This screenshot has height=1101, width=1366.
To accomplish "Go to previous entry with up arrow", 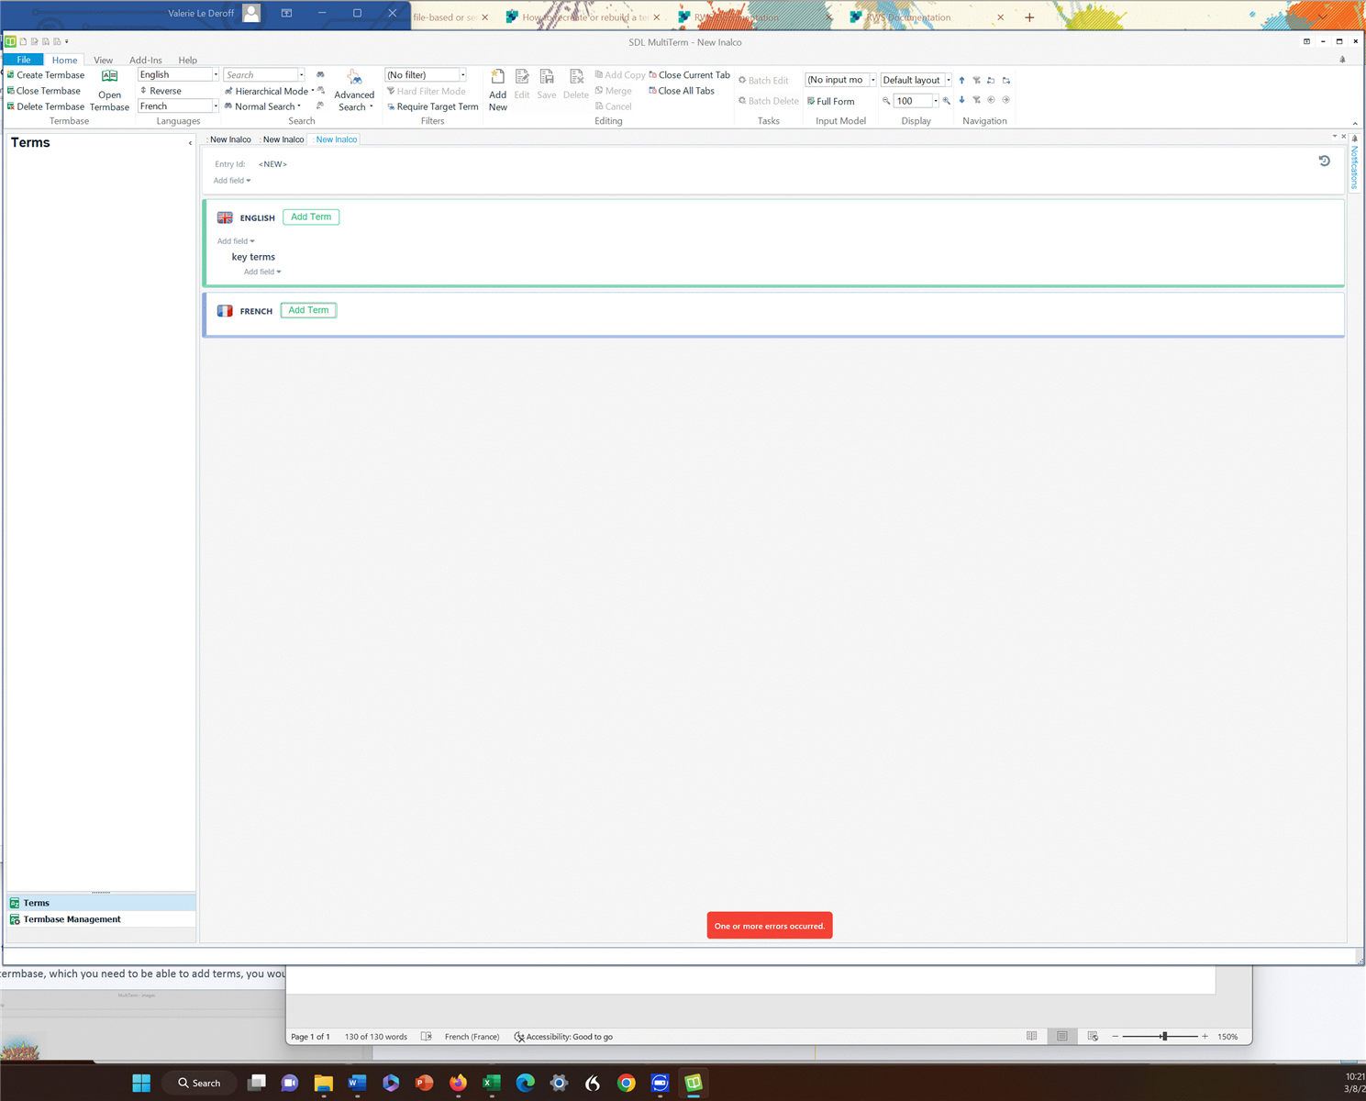I will point(961,81).
